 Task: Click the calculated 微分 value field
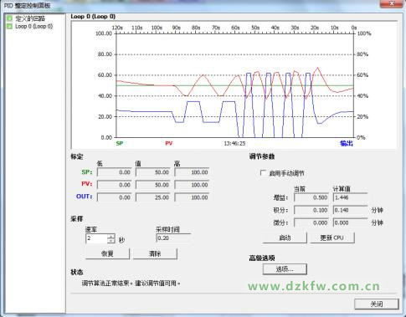coord(350,222)
